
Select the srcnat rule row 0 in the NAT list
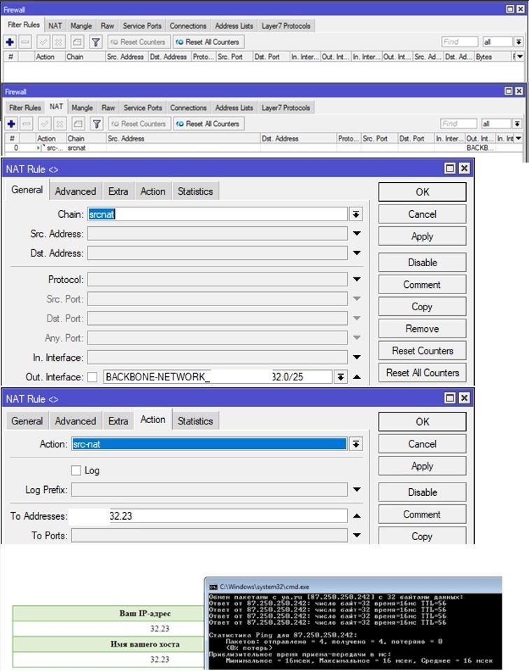(x=140, y=148)
